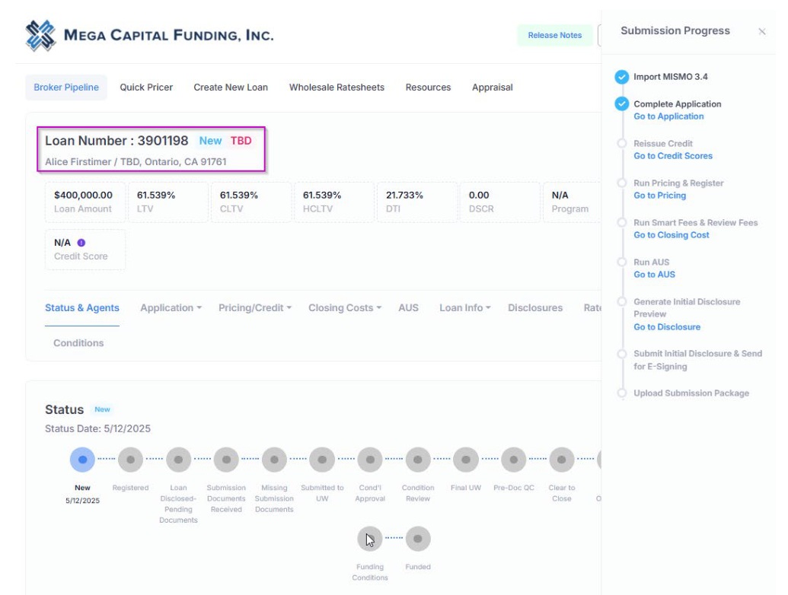Click the 21.733% DTI card
This screenshot has height=595, width=788.
416,202
